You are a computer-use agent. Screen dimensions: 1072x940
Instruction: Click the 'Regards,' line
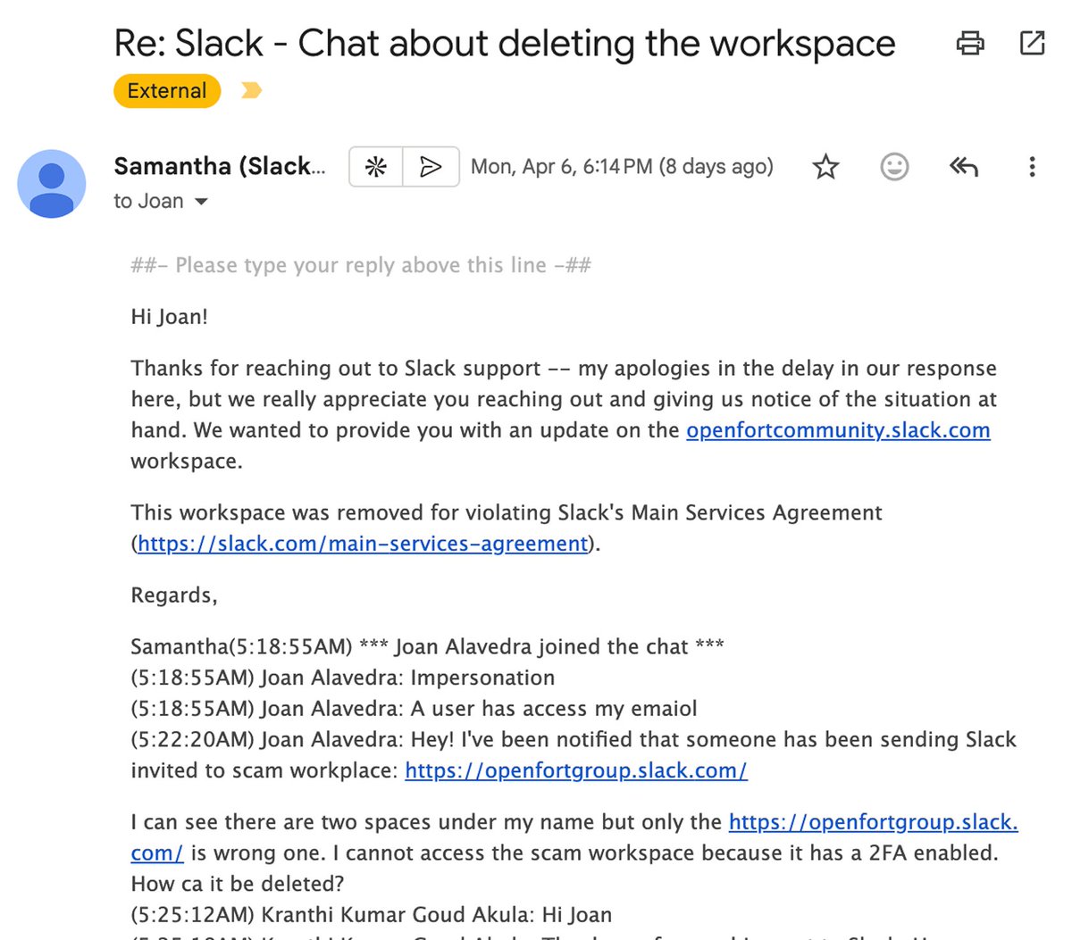pyautogui.click(x=174, y=595)
